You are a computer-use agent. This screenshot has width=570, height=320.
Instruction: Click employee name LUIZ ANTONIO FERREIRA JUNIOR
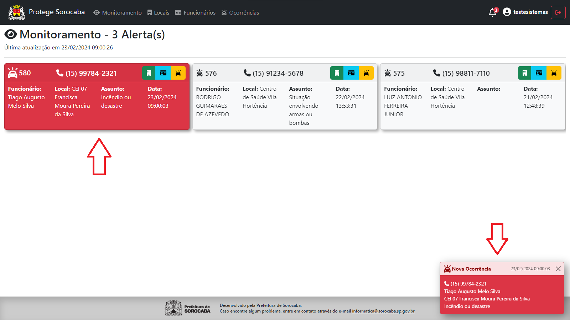tap(403, 106)
